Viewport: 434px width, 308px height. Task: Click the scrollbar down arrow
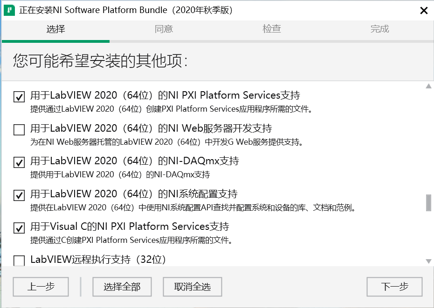pyautogui.click(x=428, y=261)
